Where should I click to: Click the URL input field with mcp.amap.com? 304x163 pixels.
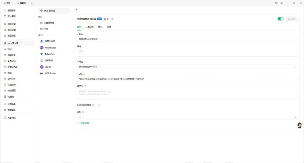coord(187,79)
